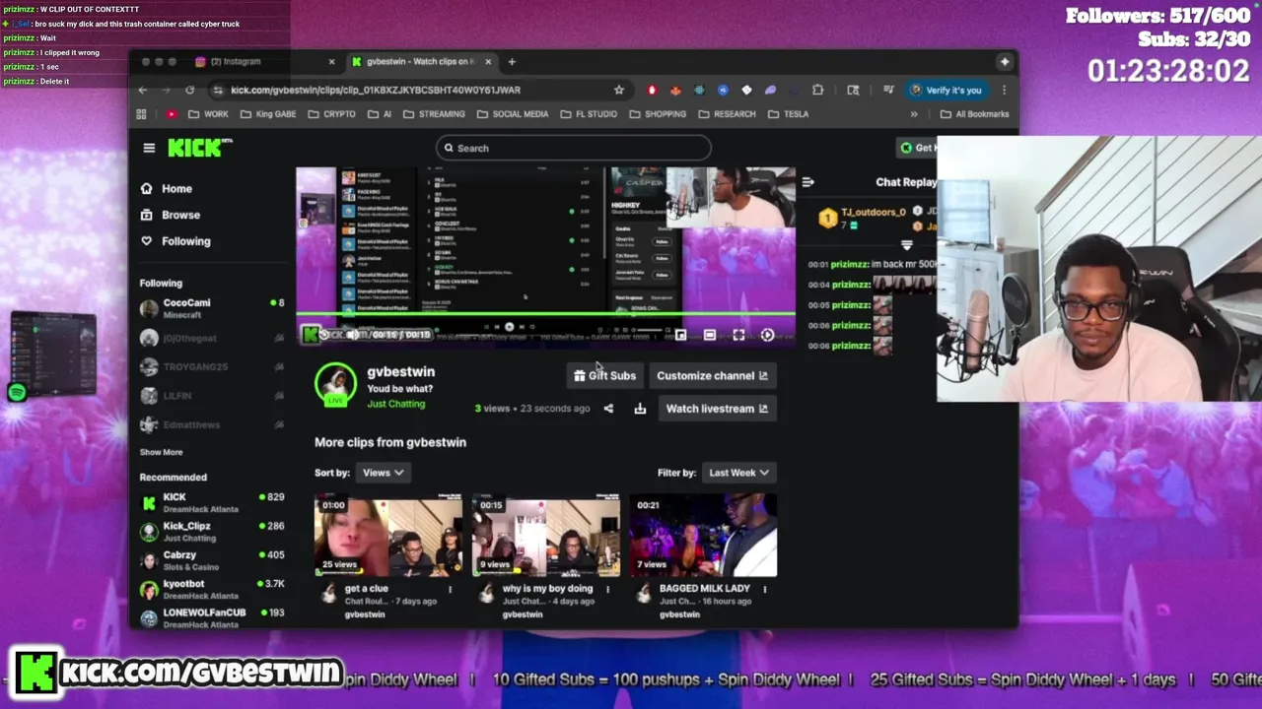Open the CRYPTO bookmarks folder
This screenshot has width=1262, height=709.
tap(330, 114)
